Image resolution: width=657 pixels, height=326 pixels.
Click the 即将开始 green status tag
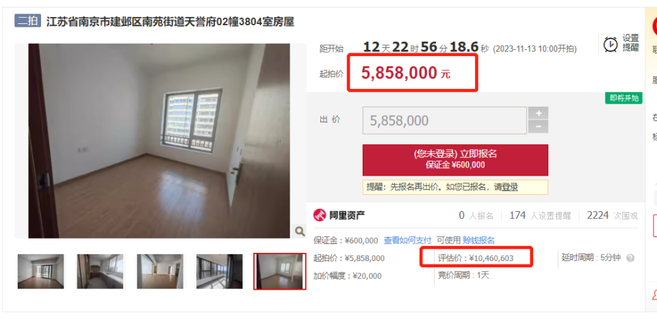(x=624, y=98)
